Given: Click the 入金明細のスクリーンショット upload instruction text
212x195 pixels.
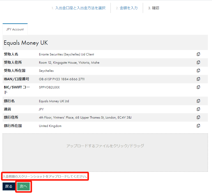Looking at the screenshot, I should (45, 176).
